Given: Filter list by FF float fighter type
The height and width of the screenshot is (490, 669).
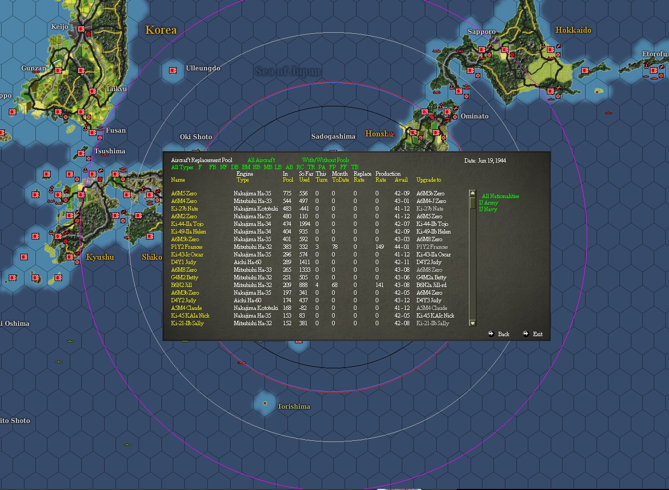Looking at the screenshot, I should pyautogui.click(x=343, y=167).
